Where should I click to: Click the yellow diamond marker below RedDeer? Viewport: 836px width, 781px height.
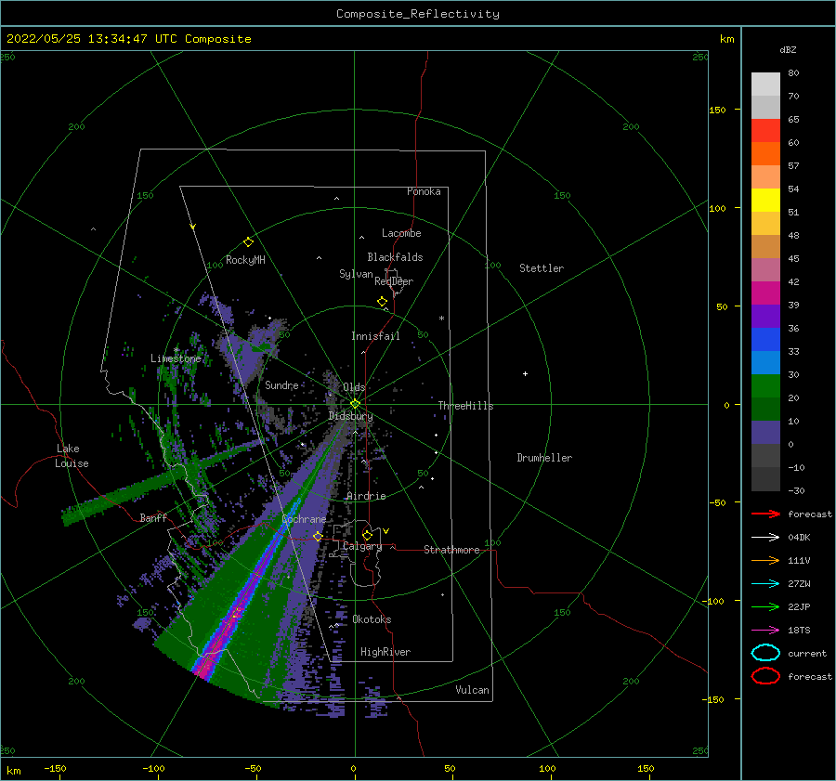(x=383, y=302)
